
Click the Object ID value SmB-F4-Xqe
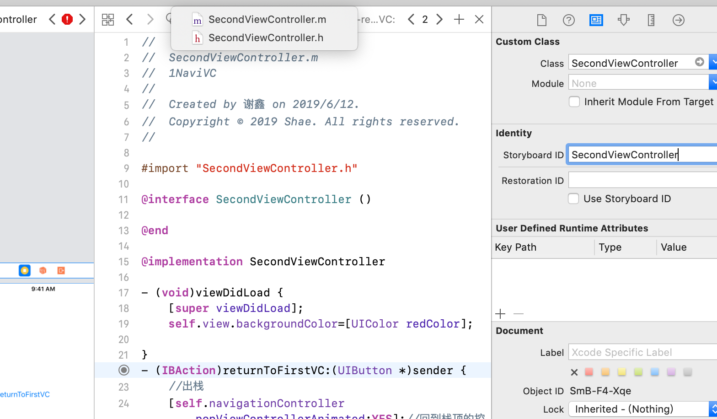click(x=600, y=391)
